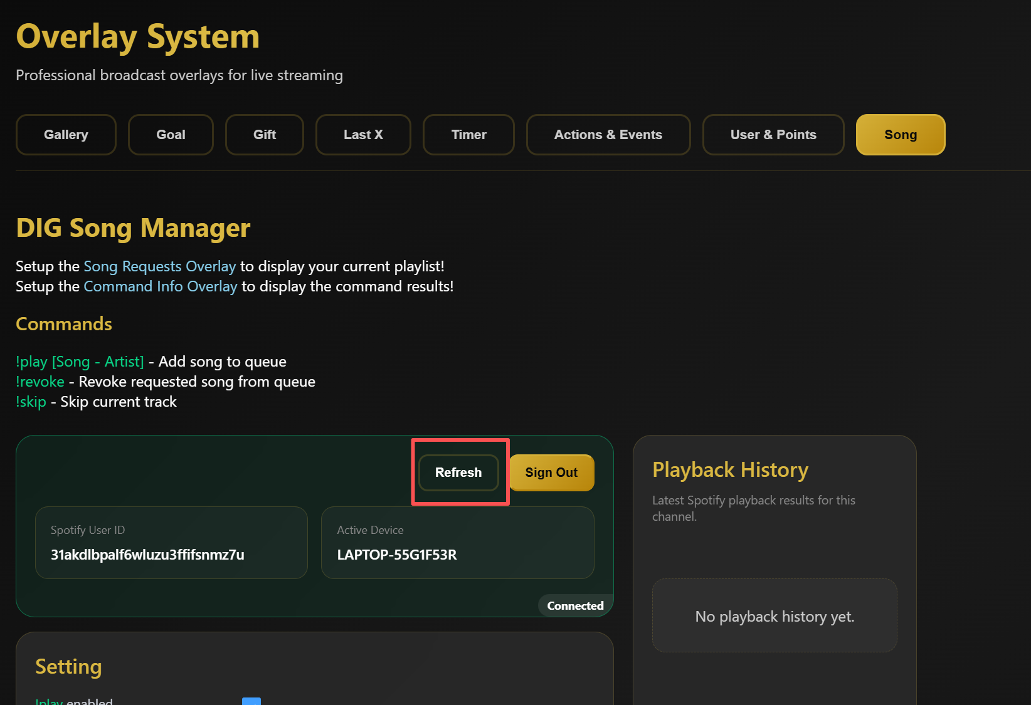Click the "Latest Spotify playback results" description
The image size is (1031, 705).
point(754,508)
